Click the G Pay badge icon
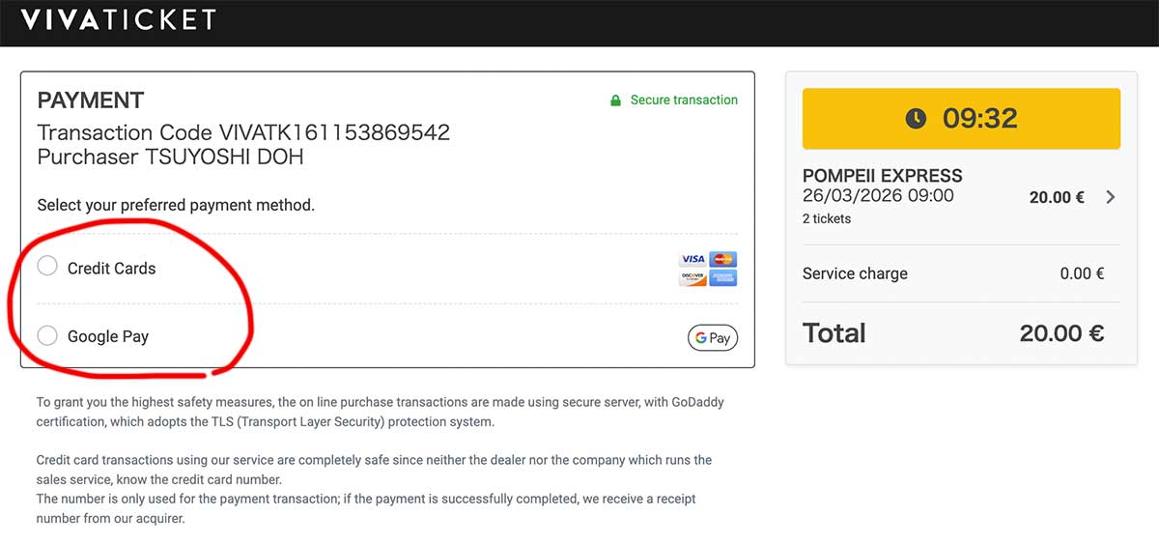Image resolution: width=1159 pixels, height=545 pixels. tap(713, 337)
